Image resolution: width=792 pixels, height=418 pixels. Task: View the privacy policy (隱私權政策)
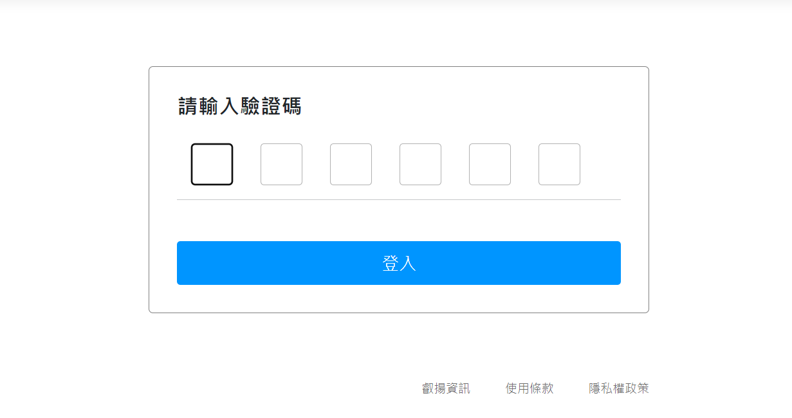click(619, 388)
